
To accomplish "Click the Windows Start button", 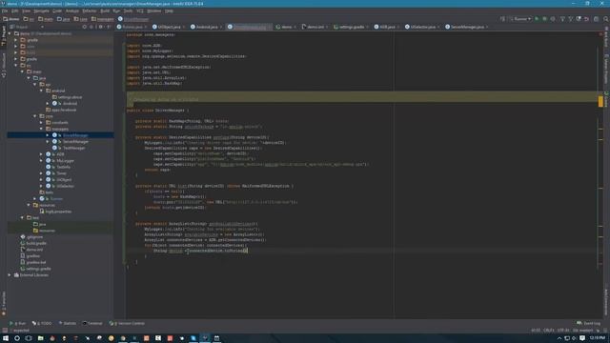I will coord(6,338).
